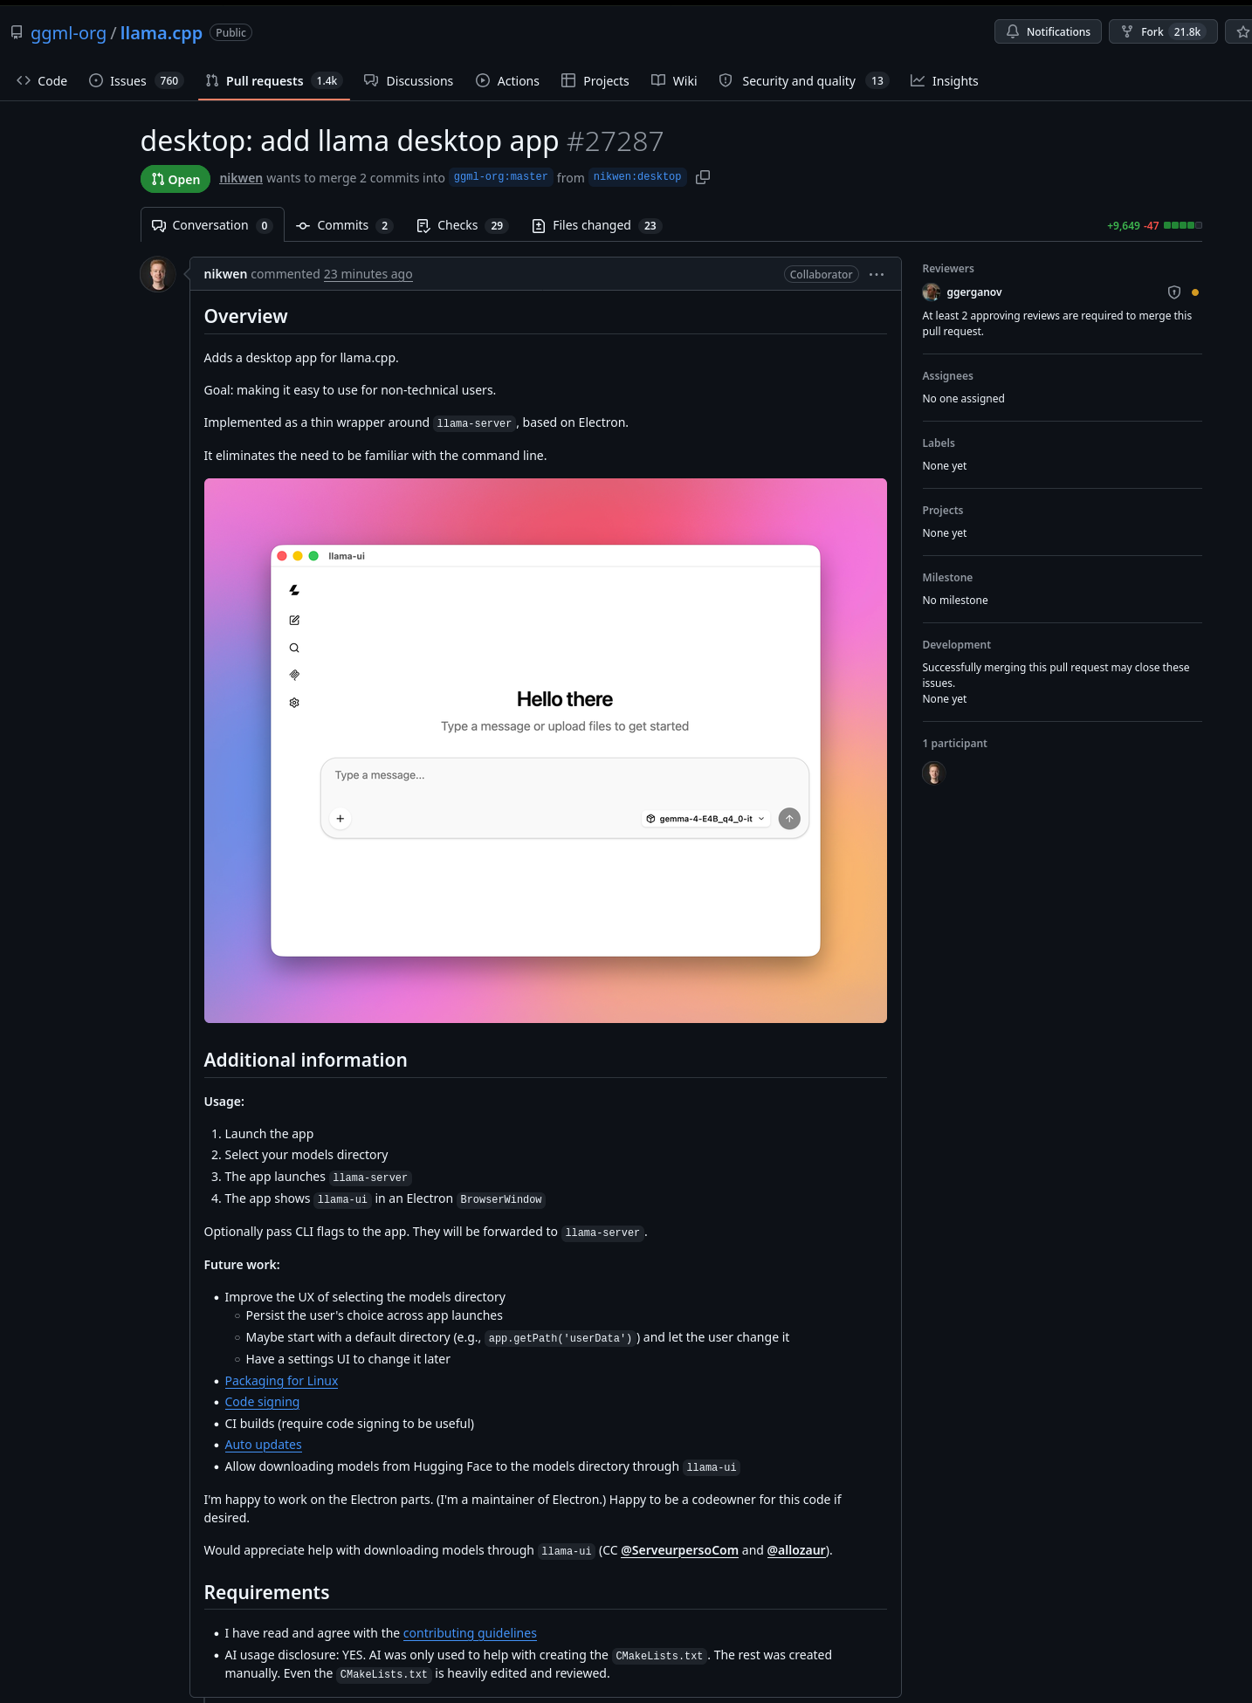
Task: Click the PR number #27287
Action: click(x=616, y=141)
